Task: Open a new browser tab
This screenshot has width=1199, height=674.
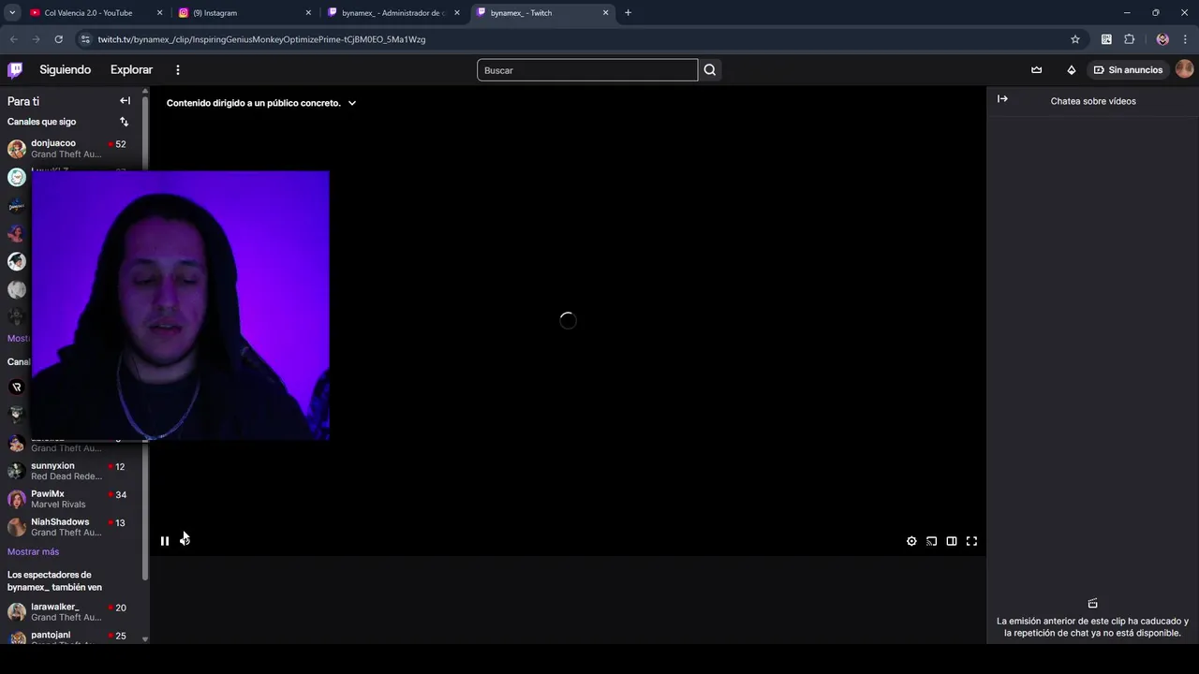Action: [x=628, y=13]
